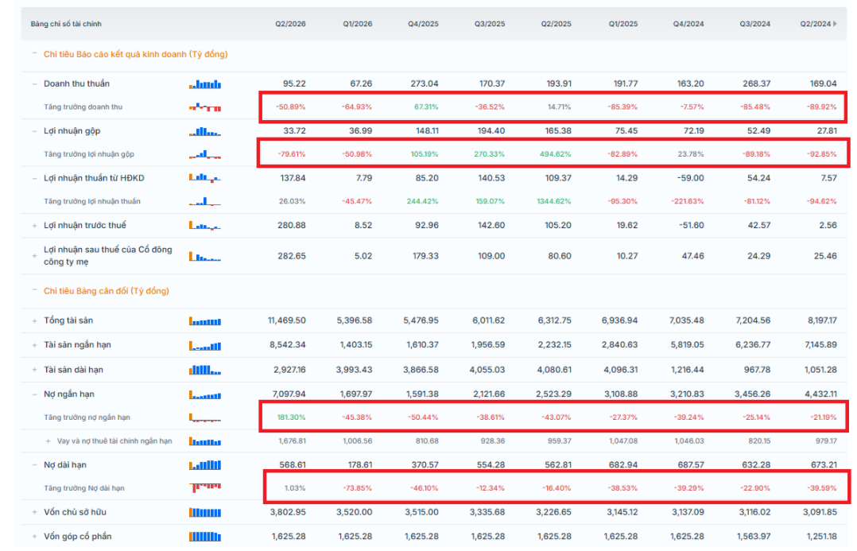
Task: Collapse the Doanh thu thuần row
Action: (x=34, y=84)
